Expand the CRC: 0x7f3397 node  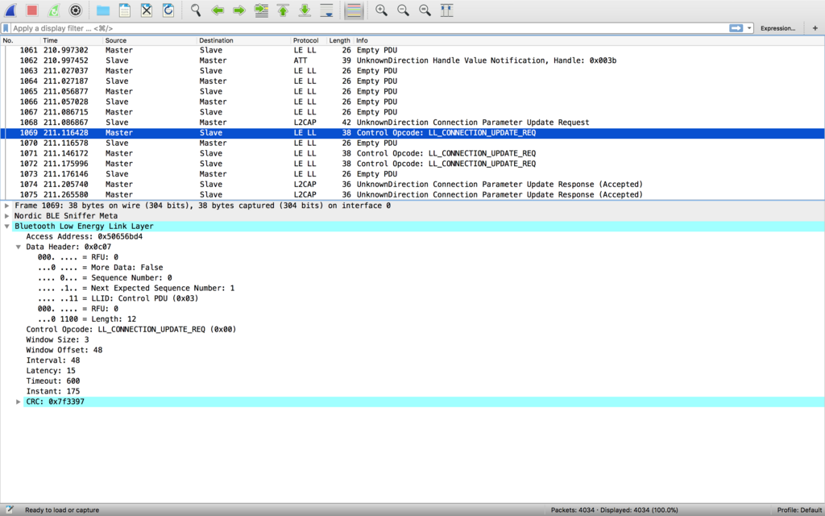tap(19, 402)
